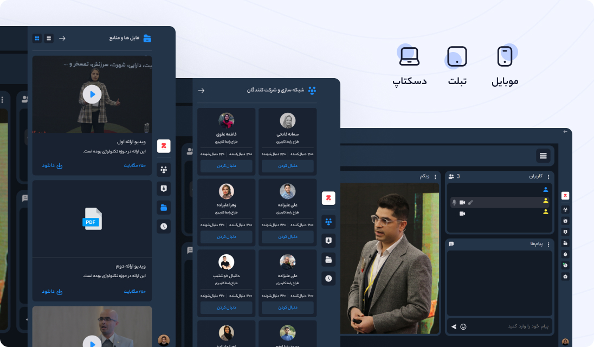Toggle the microphone for the highlighted user

pyautogui.click(x=454, y=202)
